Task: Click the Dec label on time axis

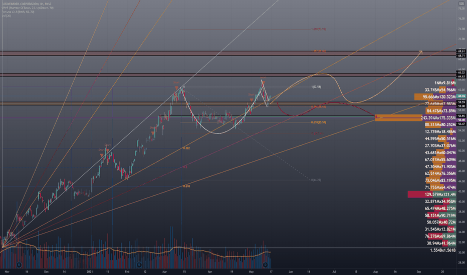Action: coord(46,271)
